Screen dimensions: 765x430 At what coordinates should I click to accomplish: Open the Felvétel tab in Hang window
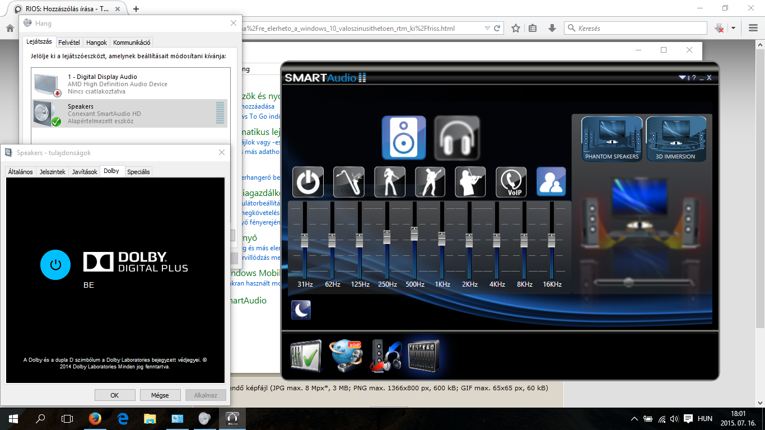(69, 43)
